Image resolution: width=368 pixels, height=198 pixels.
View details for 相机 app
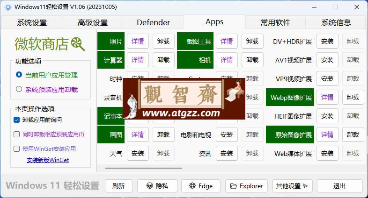pos(227,60)
